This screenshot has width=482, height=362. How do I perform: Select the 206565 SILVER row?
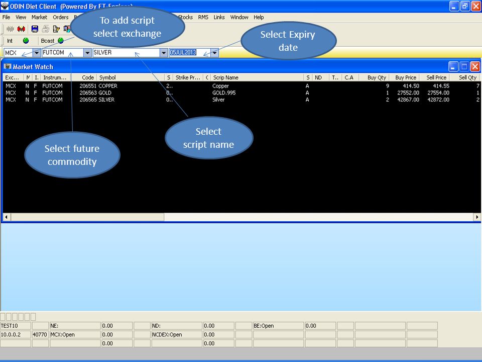242,100
